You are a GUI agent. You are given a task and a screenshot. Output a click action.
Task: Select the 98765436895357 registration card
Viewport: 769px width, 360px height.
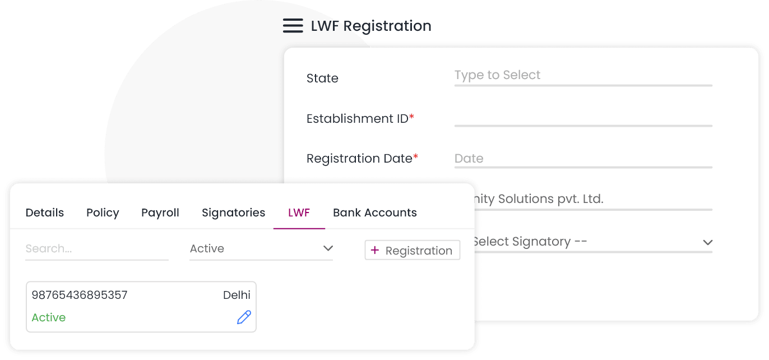[141, 306]
